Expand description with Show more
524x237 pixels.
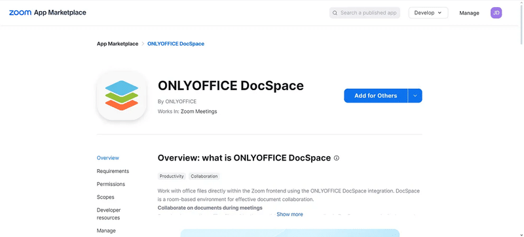[290, 214]
